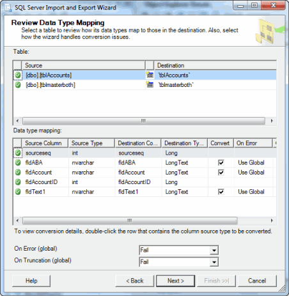Cancel the wizard
This screenshot has height=296, width=289.
257,281
